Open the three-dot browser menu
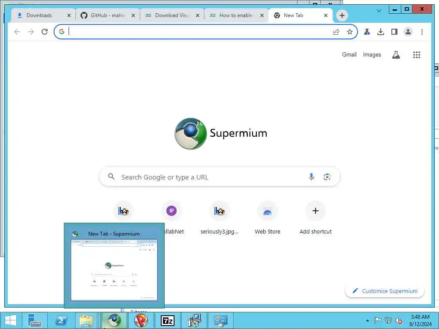Image resolution: width=439 pixels, height=329 pixels. click(x=422, y=32)
